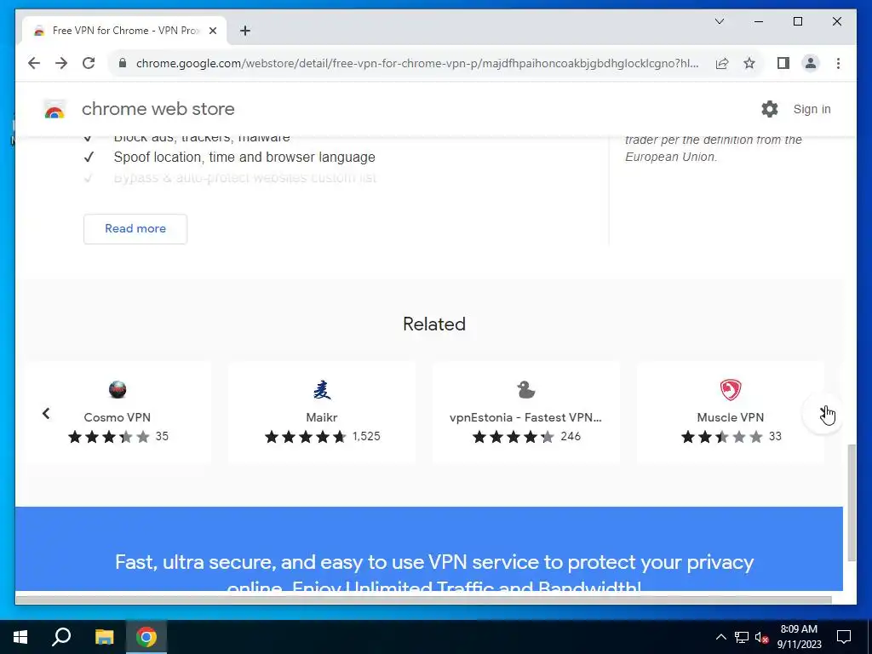Click Muscle VPN's 33 rating stars
This screenshot has height=654, width=872.
click(722, 437)
